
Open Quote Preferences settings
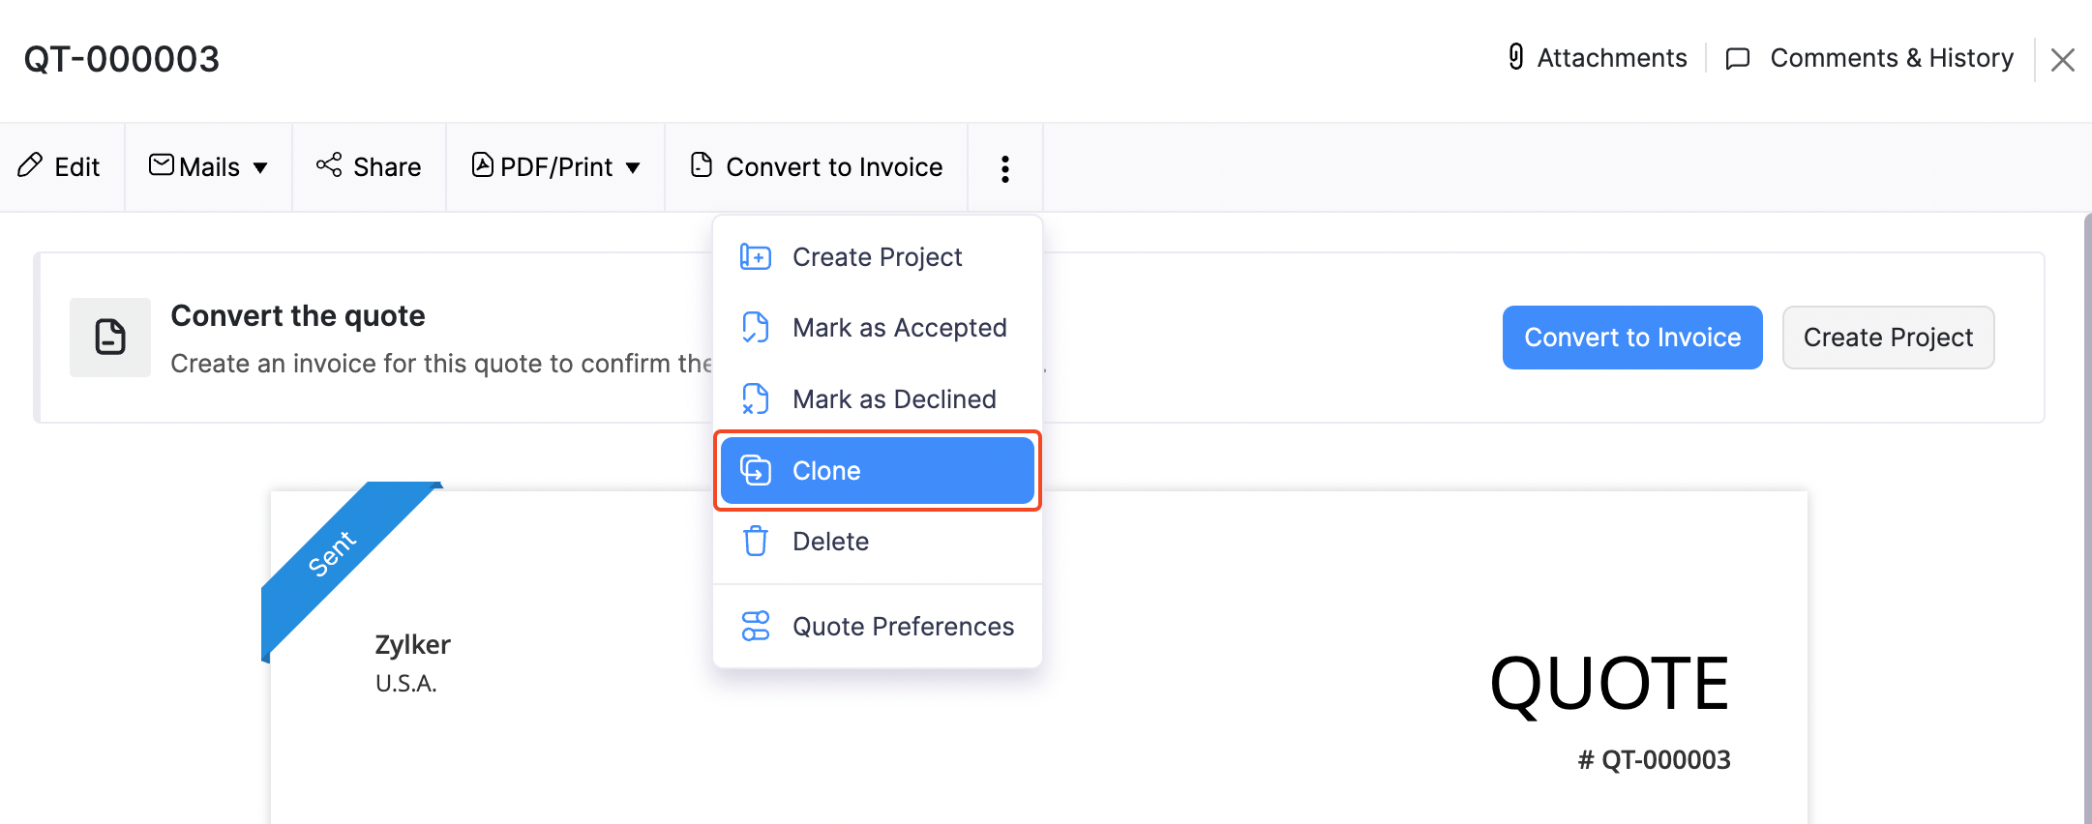(x=902, y=627)
